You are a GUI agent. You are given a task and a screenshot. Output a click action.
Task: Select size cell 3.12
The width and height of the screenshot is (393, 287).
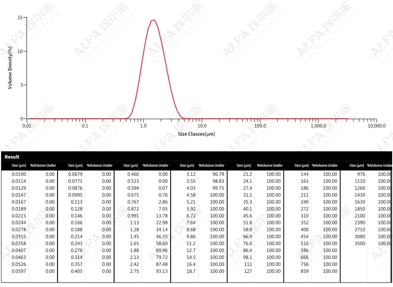[191, 174]
